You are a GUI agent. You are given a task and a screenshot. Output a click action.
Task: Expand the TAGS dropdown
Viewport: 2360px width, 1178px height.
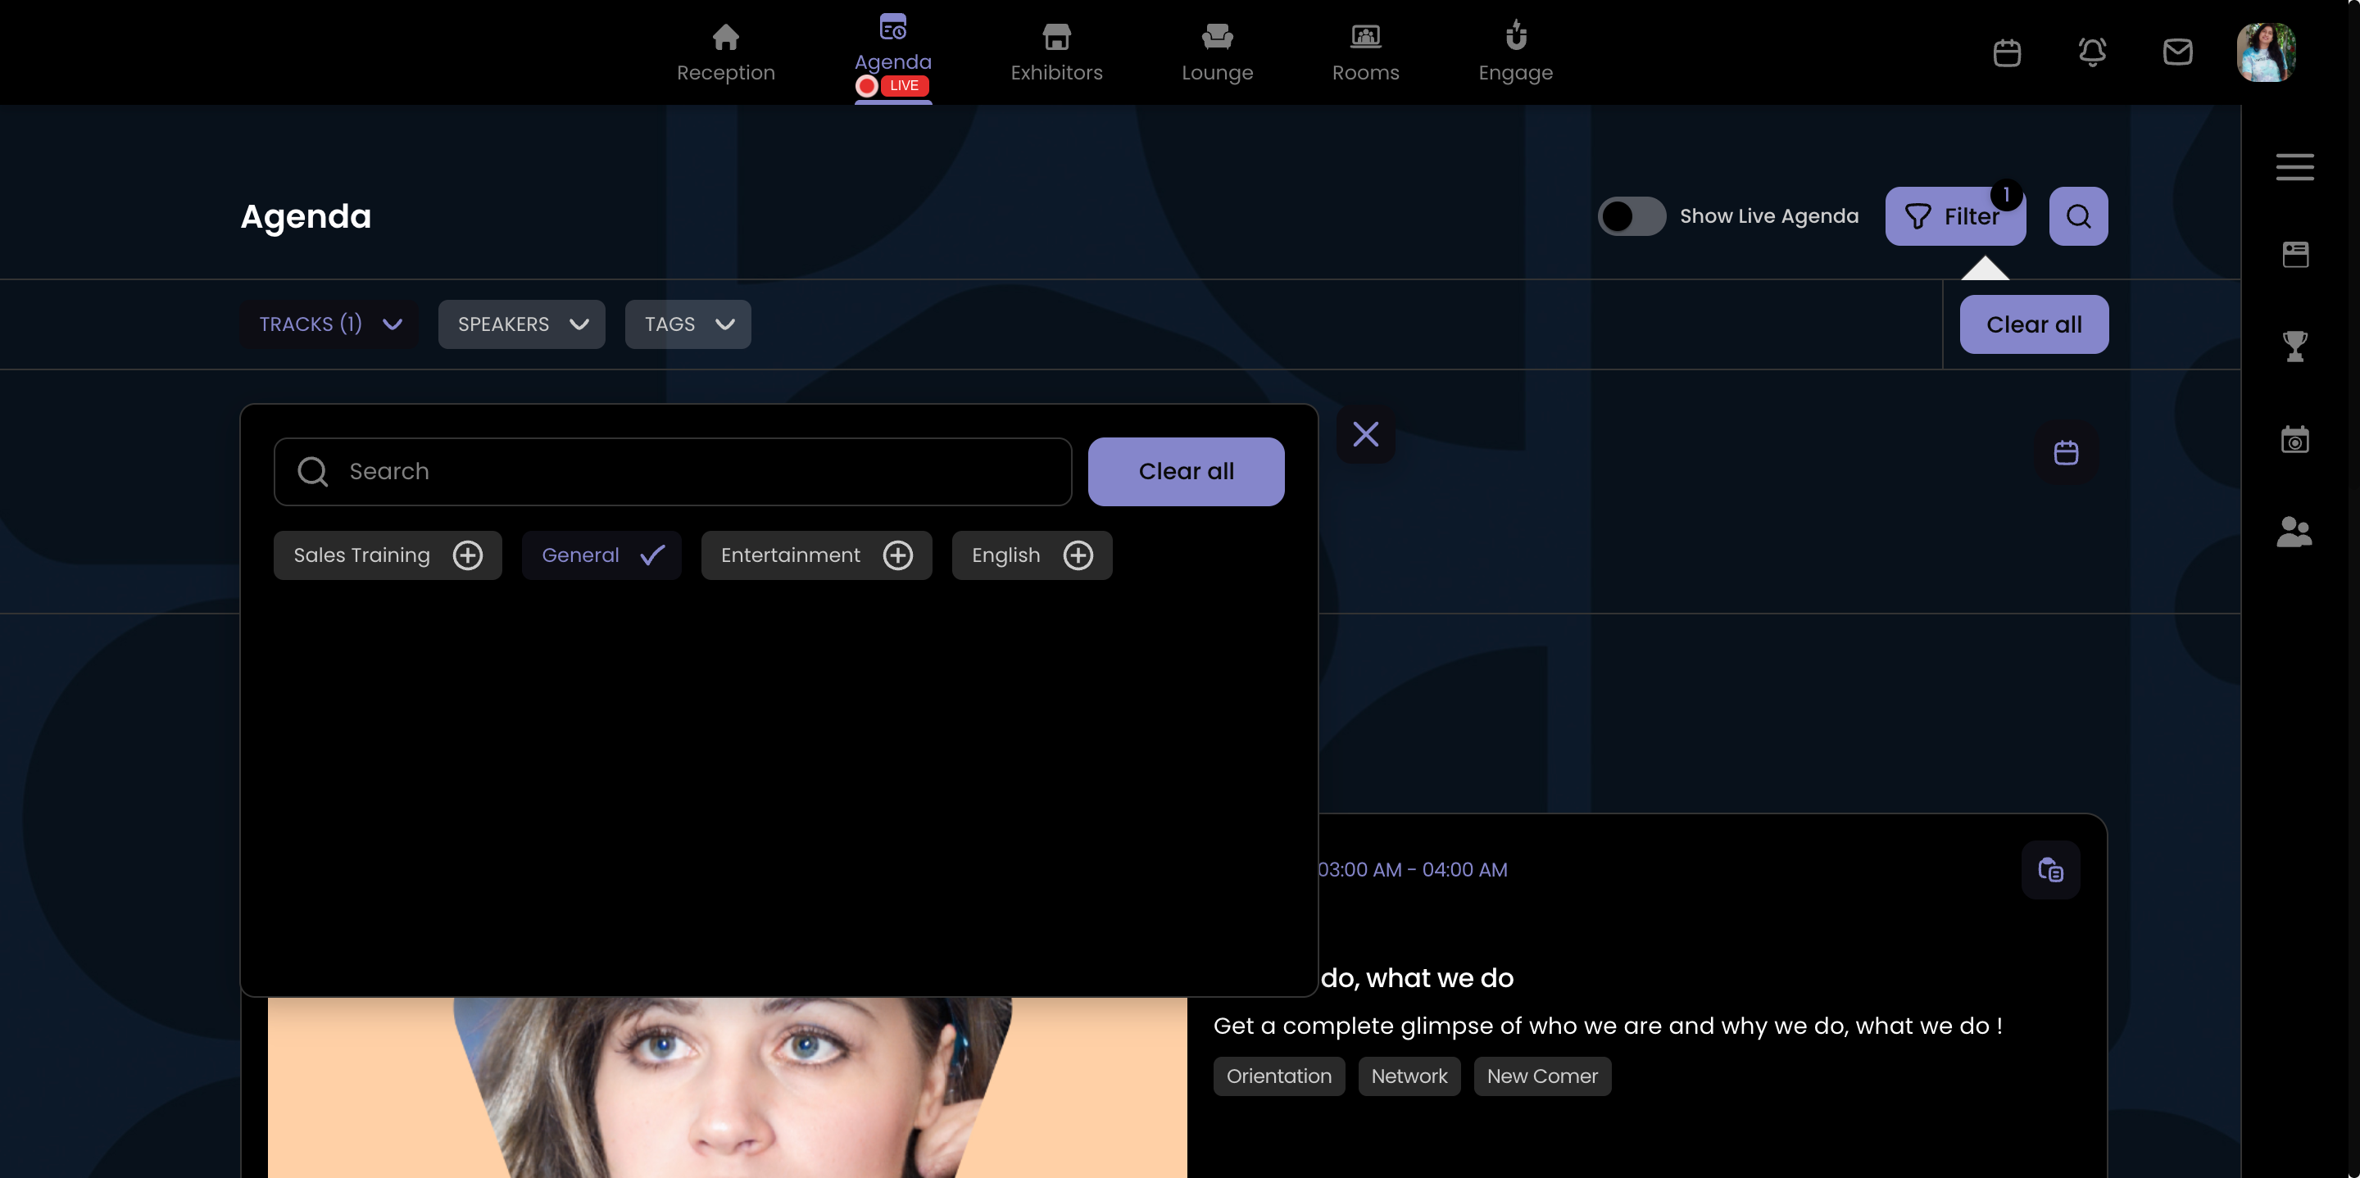pos(688,324)
